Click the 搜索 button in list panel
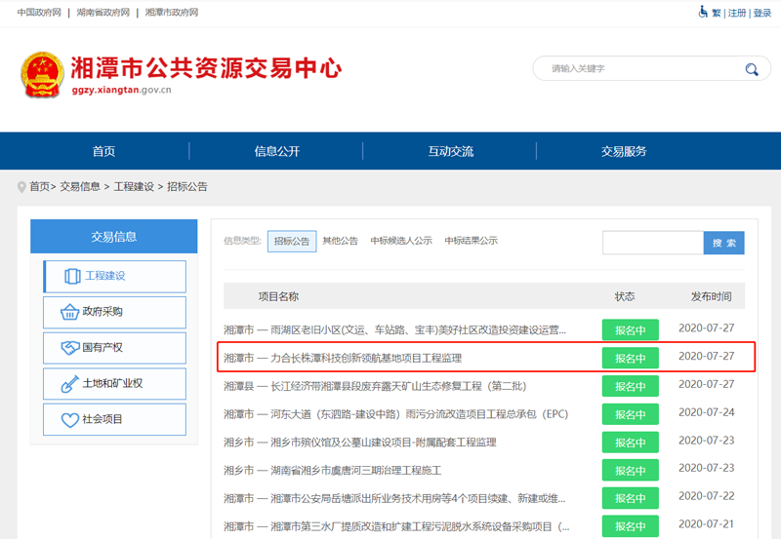Screen dimensions: 781x539 [724, 243]
